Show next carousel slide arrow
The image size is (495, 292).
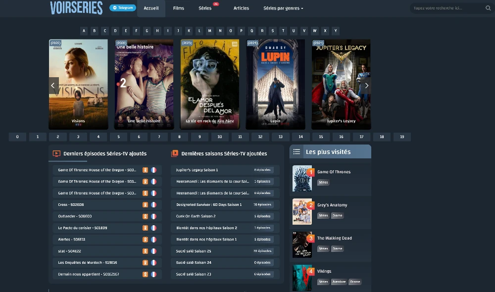[x=366, y=86]
